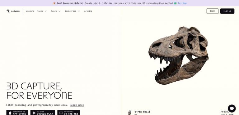
Task: Click the Google Play triangle icon
Action: click(34, 113)
